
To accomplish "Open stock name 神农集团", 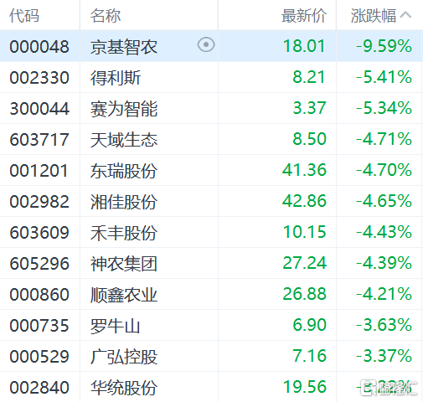I will (124, 263).
